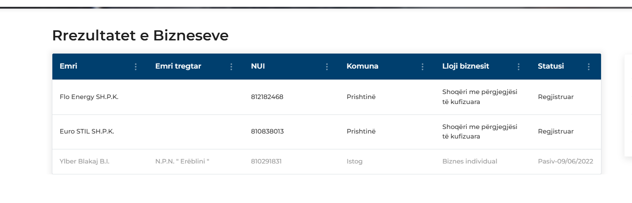The width and height of the screenshot is (632, 203).
Task: Sort by the NUI column header
Action: click(x=258, y=66)
